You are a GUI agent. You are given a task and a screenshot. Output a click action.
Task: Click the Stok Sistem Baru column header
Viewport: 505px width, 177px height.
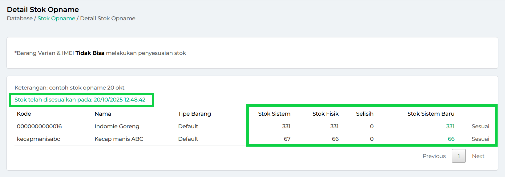[430, 114]
